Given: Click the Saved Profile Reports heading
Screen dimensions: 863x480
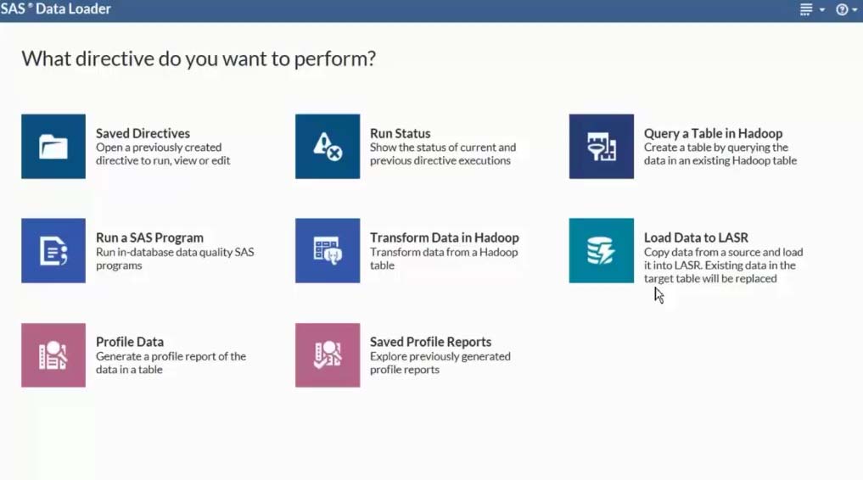Looking at the screenshot, I should (430, 342).
